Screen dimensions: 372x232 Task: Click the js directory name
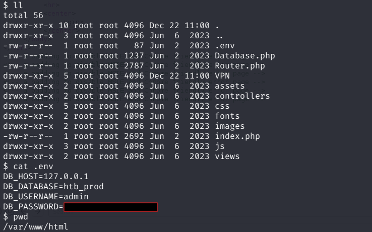219,146
